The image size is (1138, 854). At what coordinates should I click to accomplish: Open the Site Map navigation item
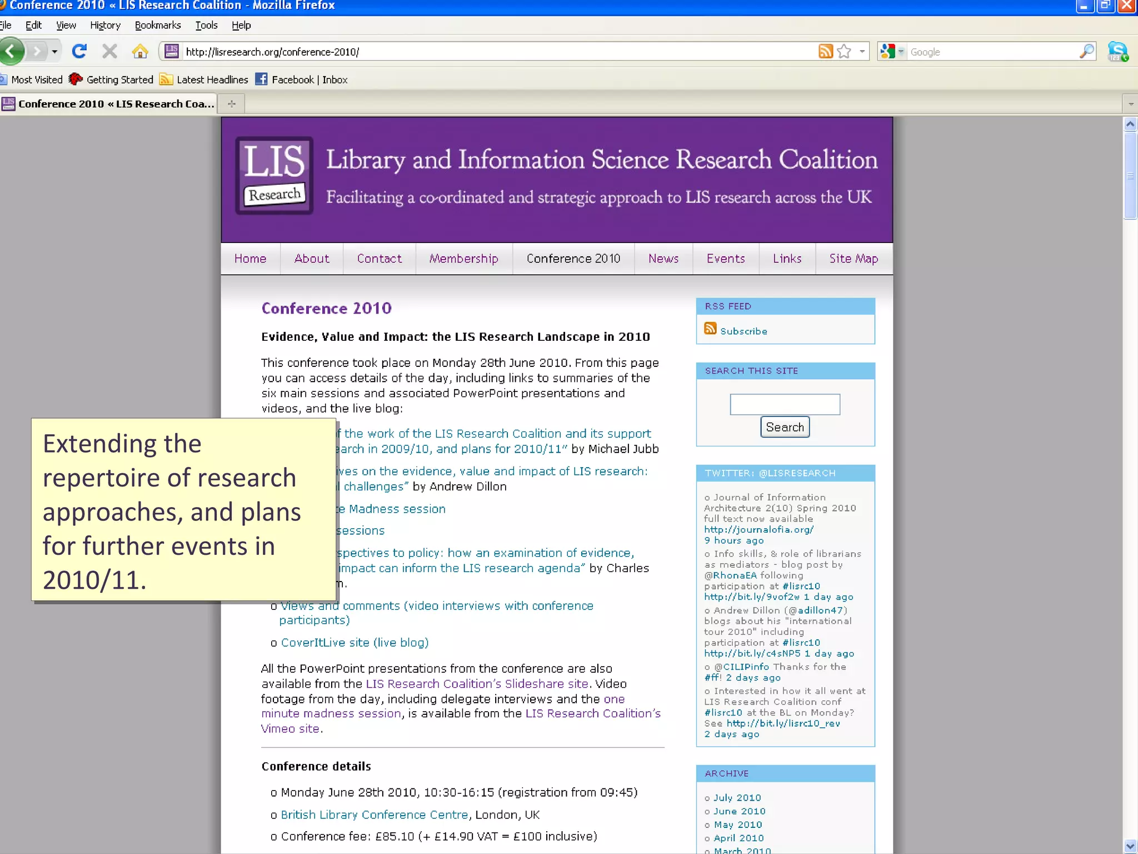pos(854,259)
